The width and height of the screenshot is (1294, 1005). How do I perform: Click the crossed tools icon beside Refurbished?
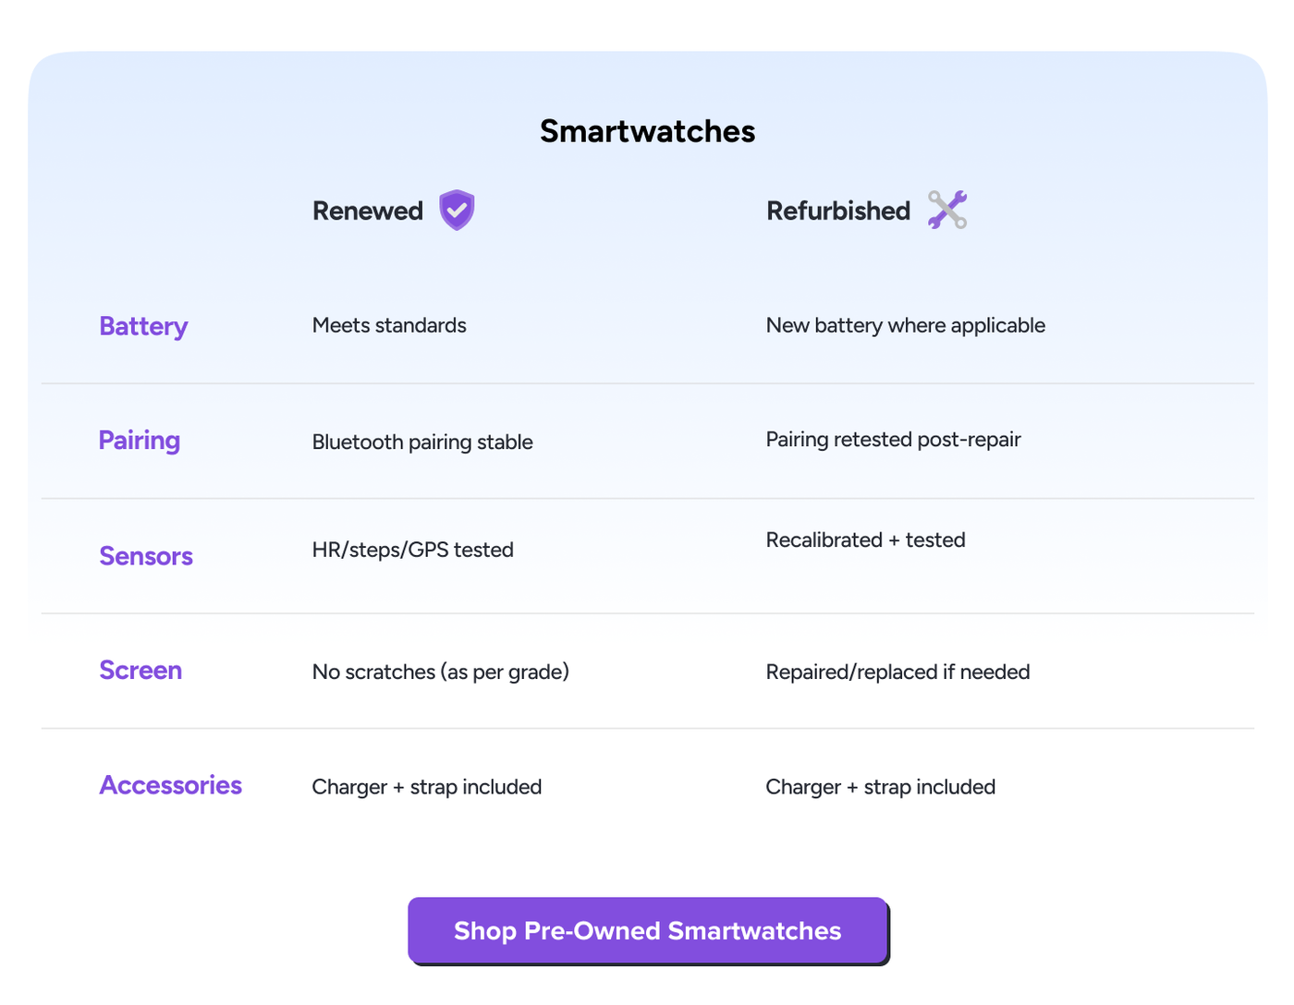pos(947,210)
